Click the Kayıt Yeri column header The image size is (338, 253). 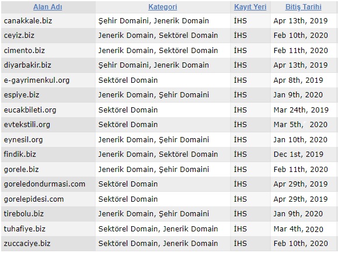pyautogui.click(x=250, y=7)
